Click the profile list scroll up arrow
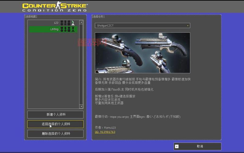 click(81, 22)
